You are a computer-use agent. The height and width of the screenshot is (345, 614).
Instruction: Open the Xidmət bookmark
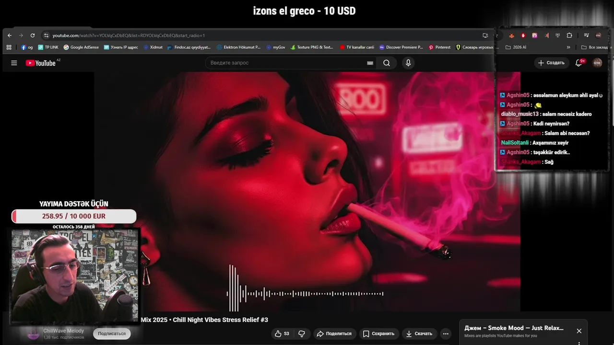153,47
